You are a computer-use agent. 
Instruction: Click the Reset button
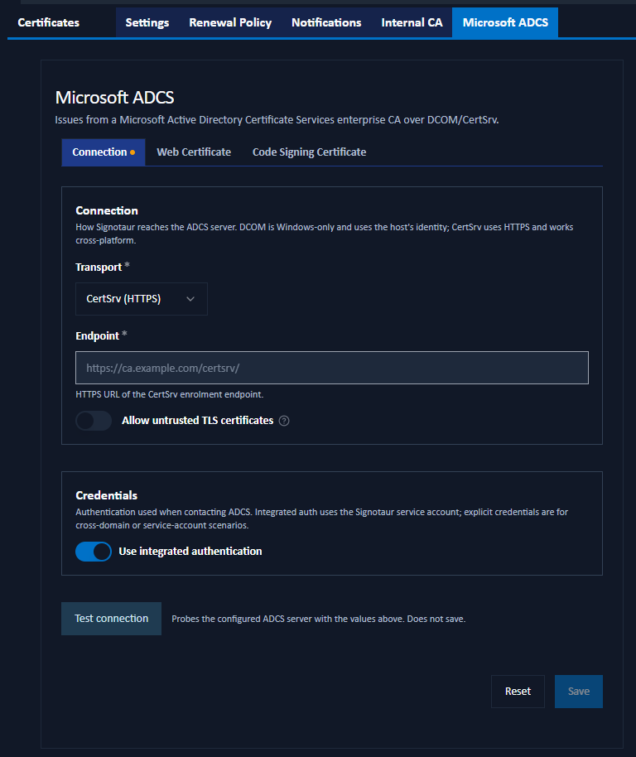[518, 692]
